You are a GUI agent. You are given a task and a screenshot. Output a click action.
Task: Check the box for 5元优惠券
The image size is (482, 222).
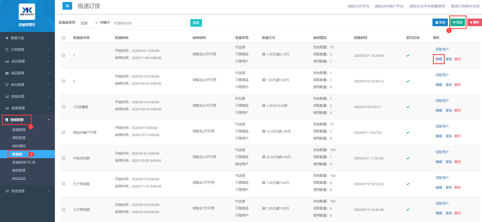(x=64, y=107)
